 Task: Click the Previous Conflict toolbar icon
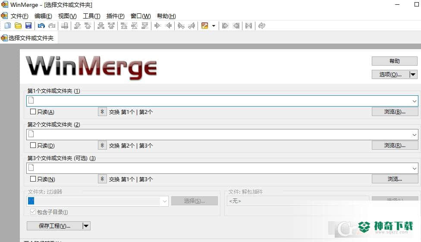point(111,26)
